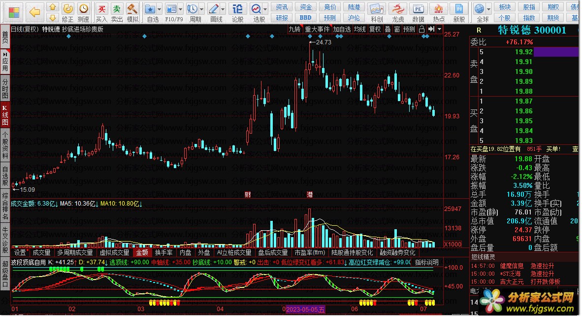Click the 指标说明 indicator description button
Image resolution: width=582 pixels, height=317 pixels.
coord(426,262)
